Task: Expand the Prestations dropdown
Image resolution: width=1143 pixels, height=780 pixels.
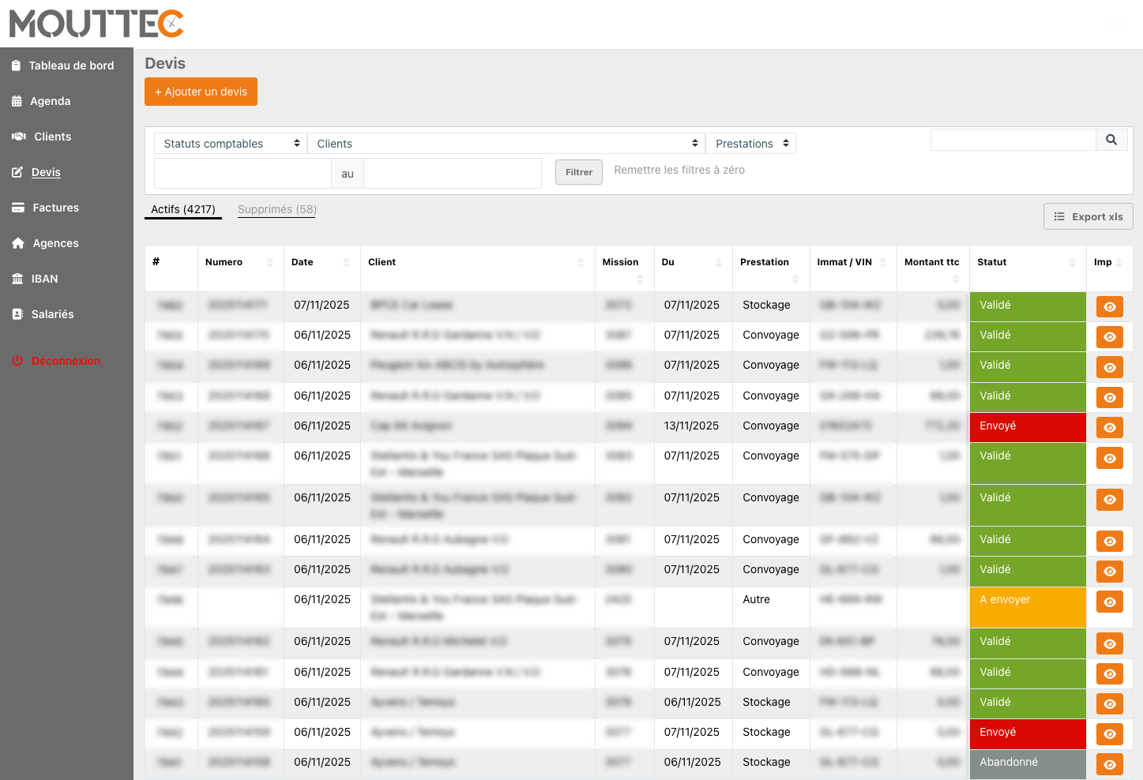Action: tap(750, 144)
